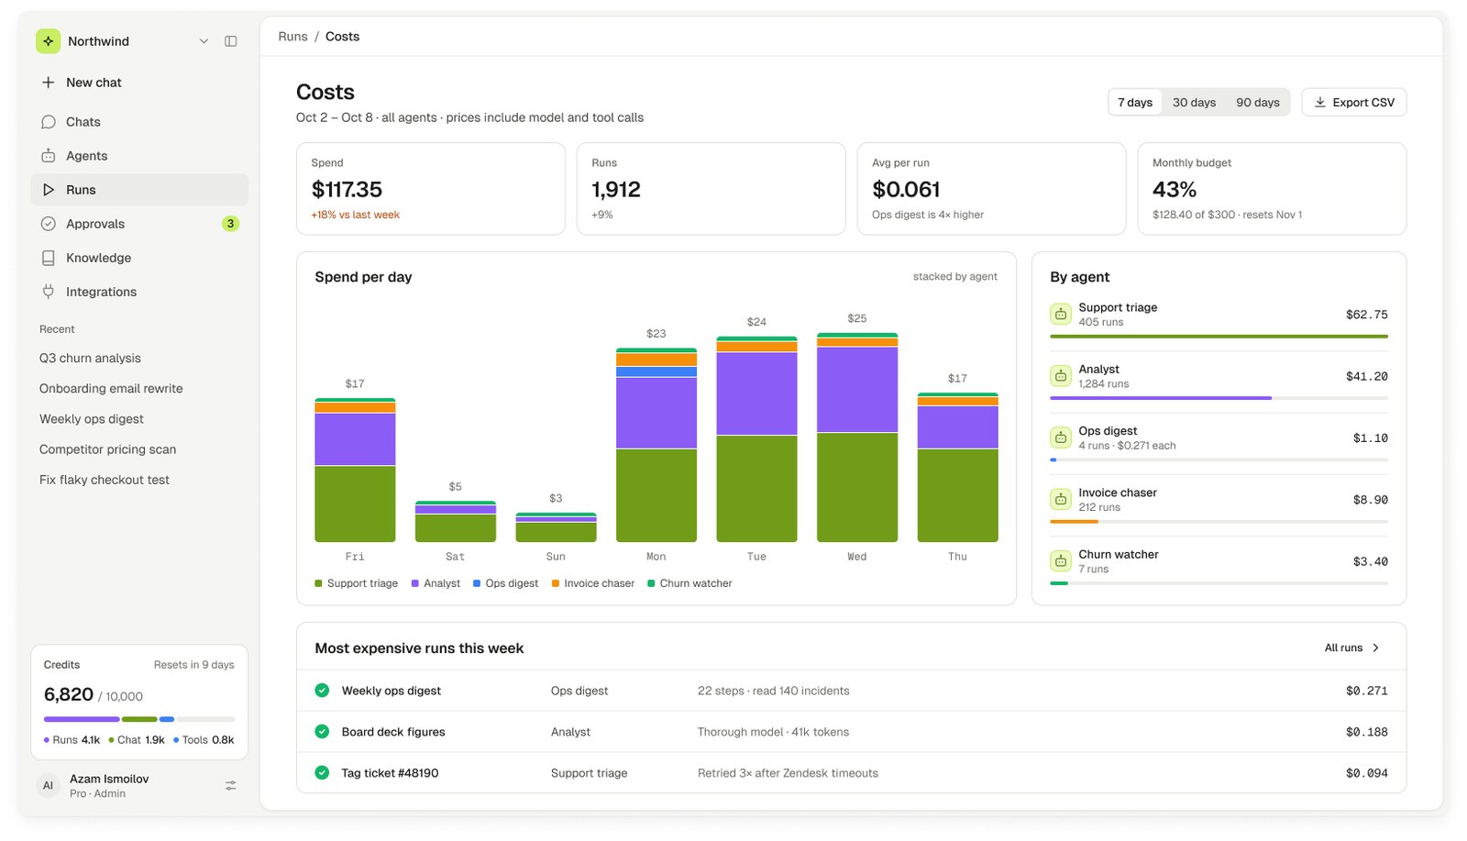Click the Invoice chaser spend progress bar
The width and height of the screenshot is (1467, 841).
1219,521
